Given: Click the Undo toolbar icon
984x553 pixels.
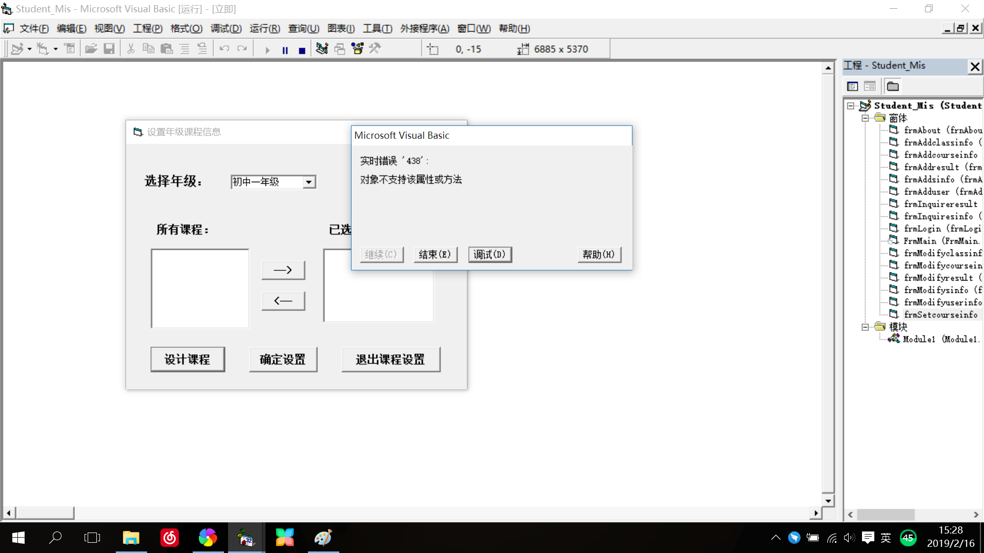Looking at the screenshot, I should click(x=224, y=49).
